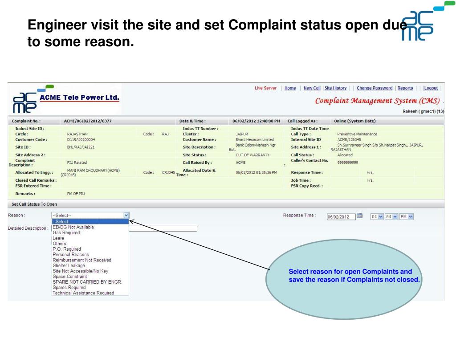This screenshot has width=456, height=342.
Task: Choose '--Select--' highlighted option in list
Action: coord(90,222)
